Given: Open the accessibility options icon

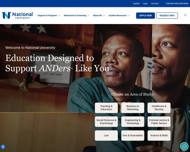Looking at the screenshot, I should 3,147.
